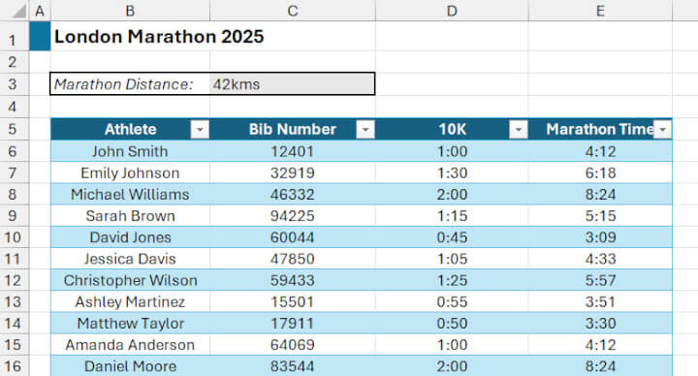Select Matthew Taylor's 10K time 0:50
This screenshot has width=698, height=376.
(x=452, y=323)
